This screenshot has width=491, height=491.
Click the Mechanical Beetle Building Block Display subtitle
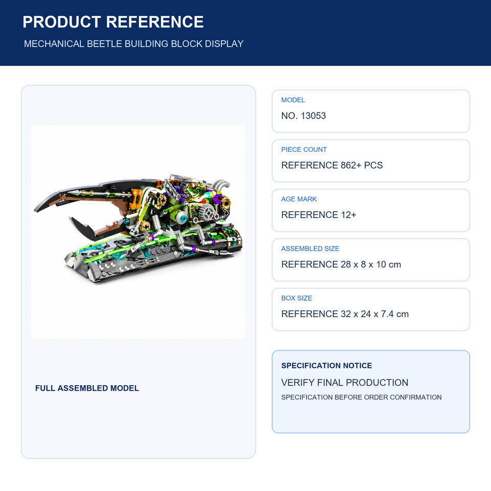(x=133, y=43)
